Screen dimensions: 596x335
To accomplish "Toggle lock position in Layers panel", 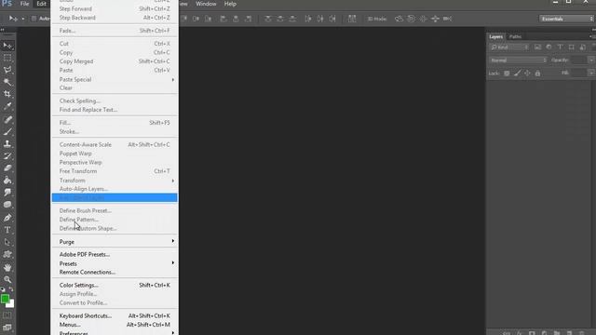I will pos(527,74).
